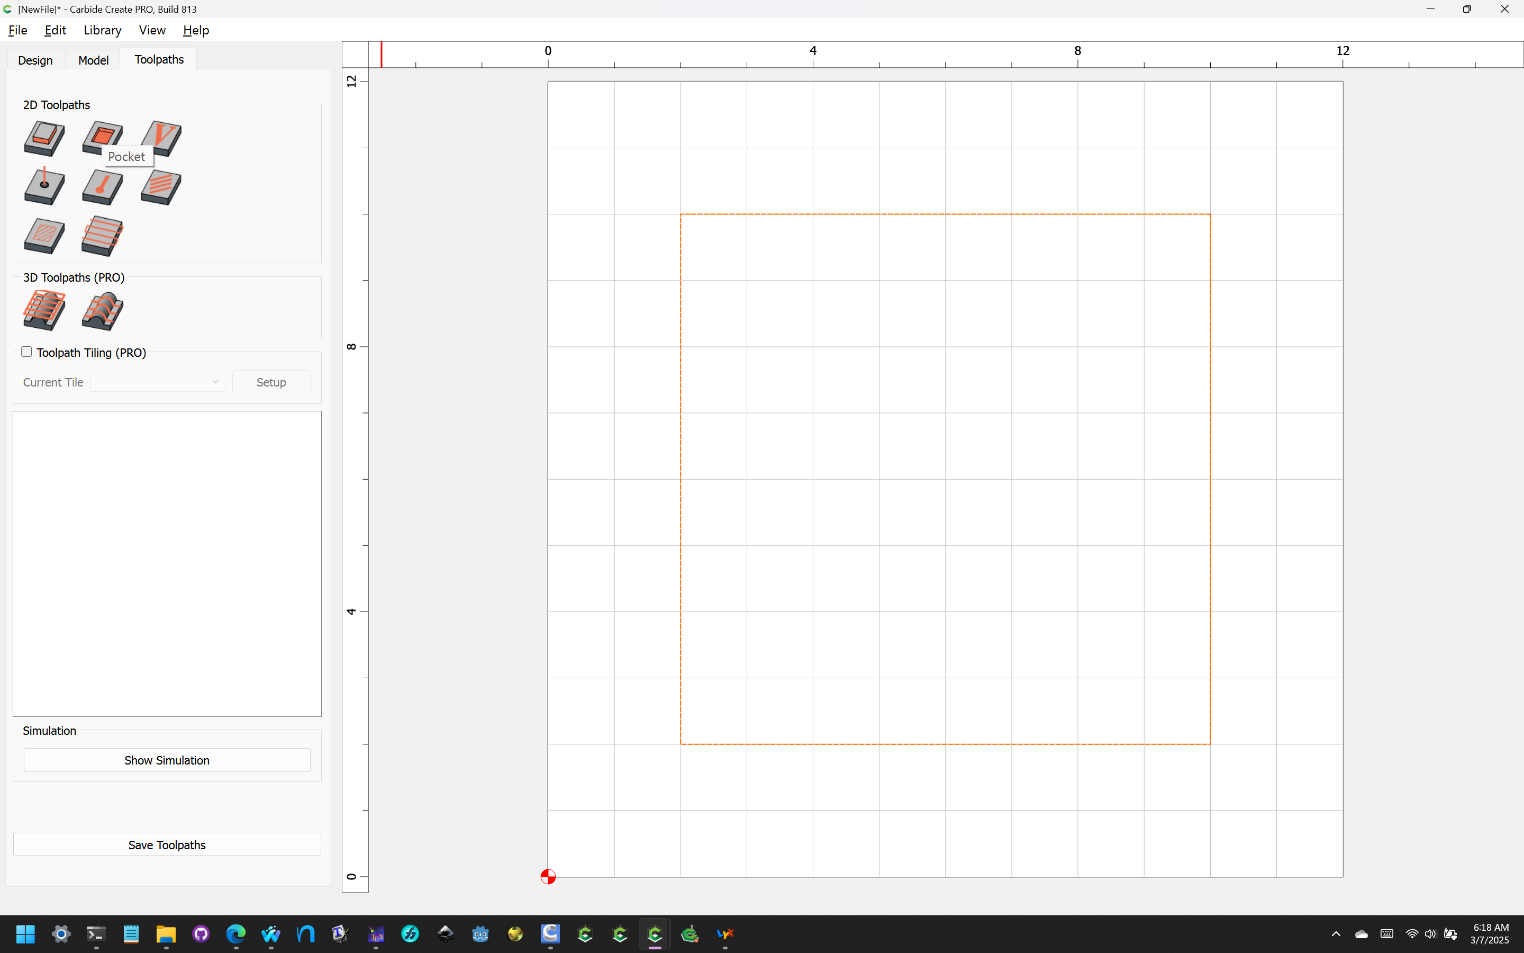Click Show Simulation button
Screen dimensions: 1524x953
(167, 760)
